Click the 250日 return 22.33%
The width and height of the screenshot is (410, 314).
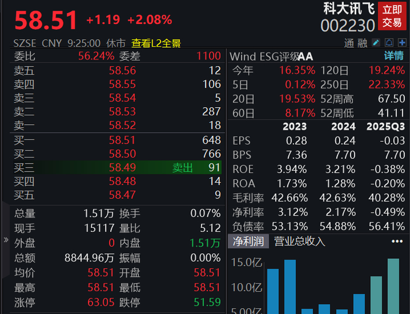click(x=387, y=85)
